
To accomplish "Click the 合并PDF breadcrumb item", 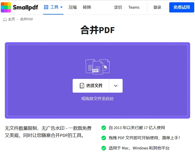I will 27,19.
